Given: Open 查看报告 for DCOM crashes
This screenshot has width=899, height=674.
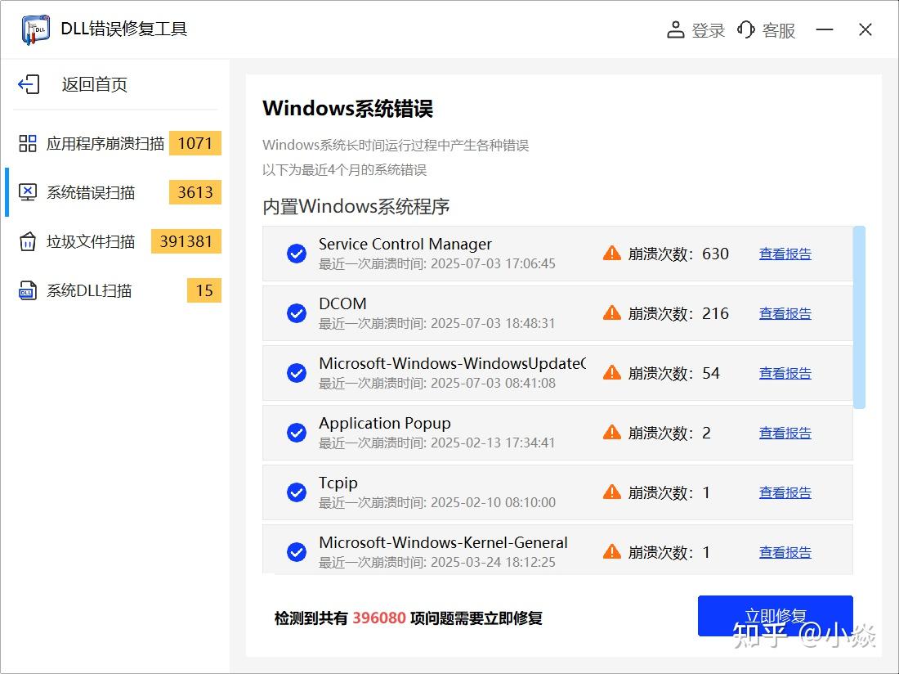Looking at the screenshot, I should pos(785,313).
